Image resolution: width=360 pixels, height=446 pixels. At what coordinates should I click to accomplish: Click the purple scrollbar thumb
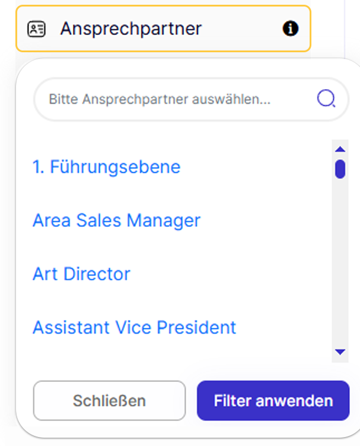(x=340, y=169)
